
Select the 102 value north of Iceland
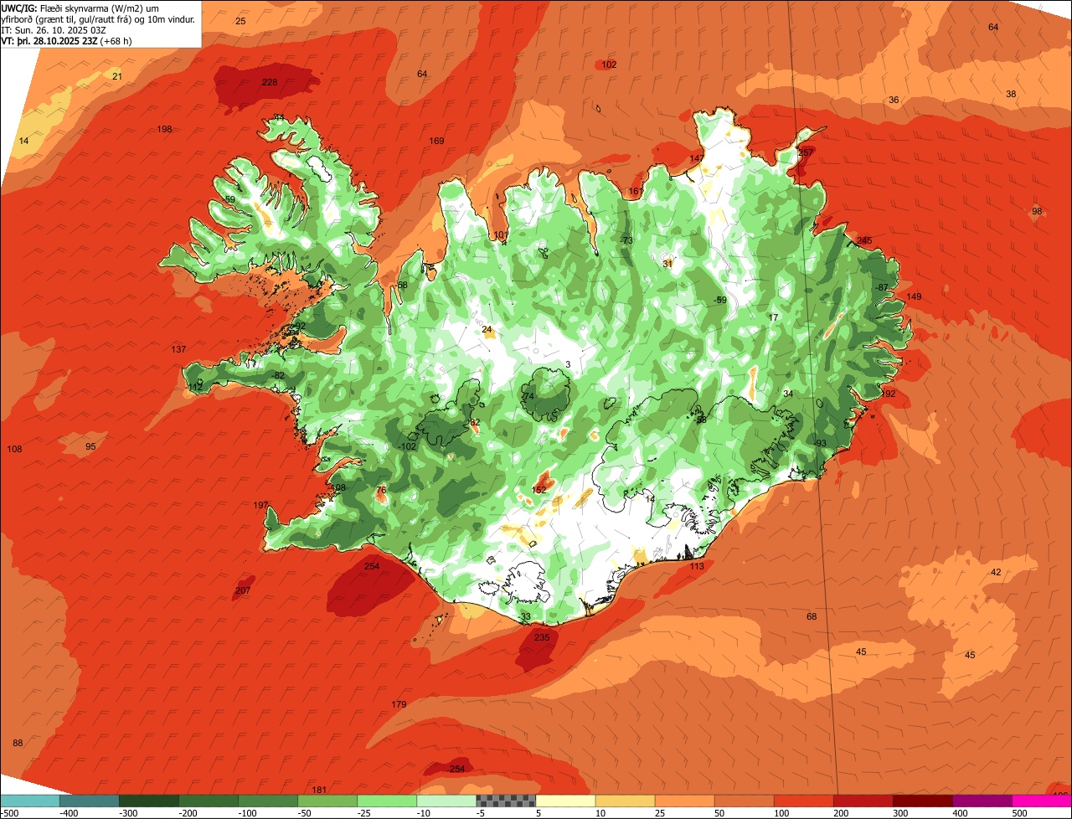[x=610, y=64]
